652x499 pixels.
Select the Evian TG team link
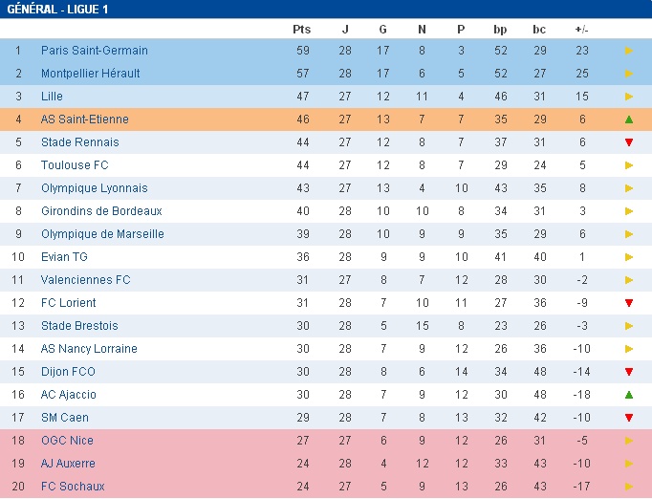(x=64, y=257)
